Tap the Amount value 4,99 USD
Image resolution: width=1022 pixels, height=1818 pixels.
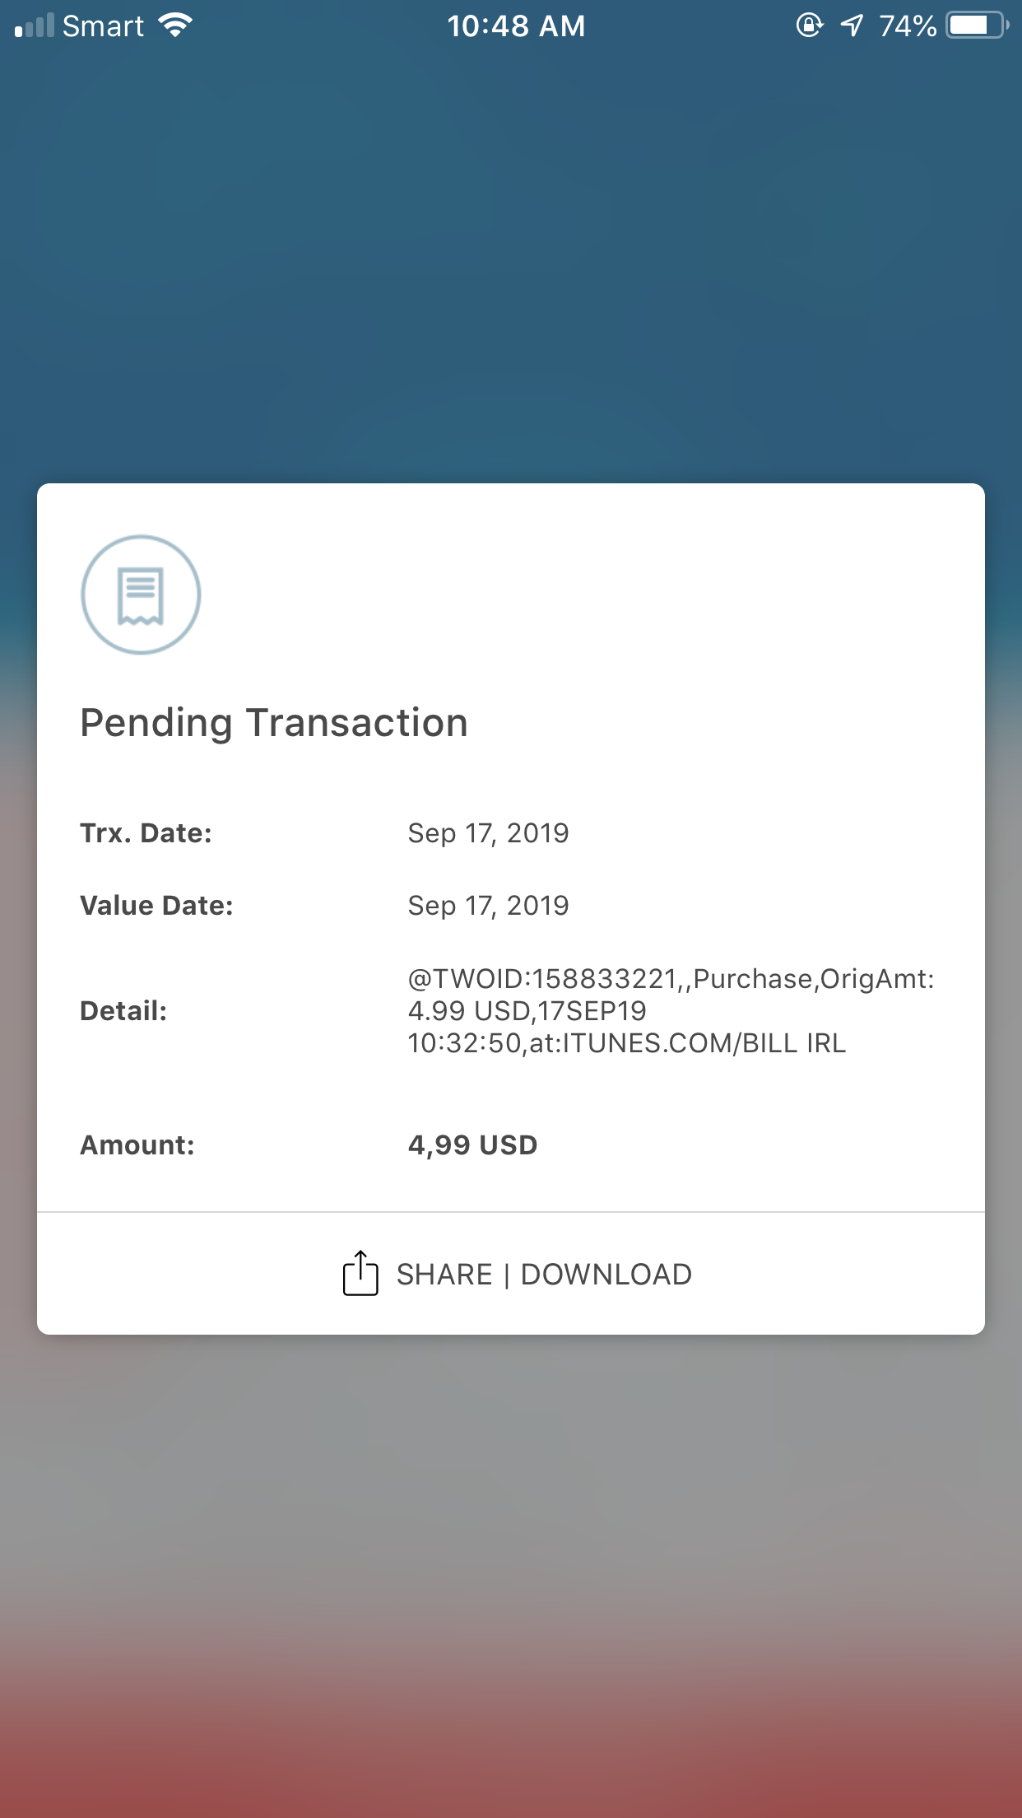click(x=472, y=1144)
